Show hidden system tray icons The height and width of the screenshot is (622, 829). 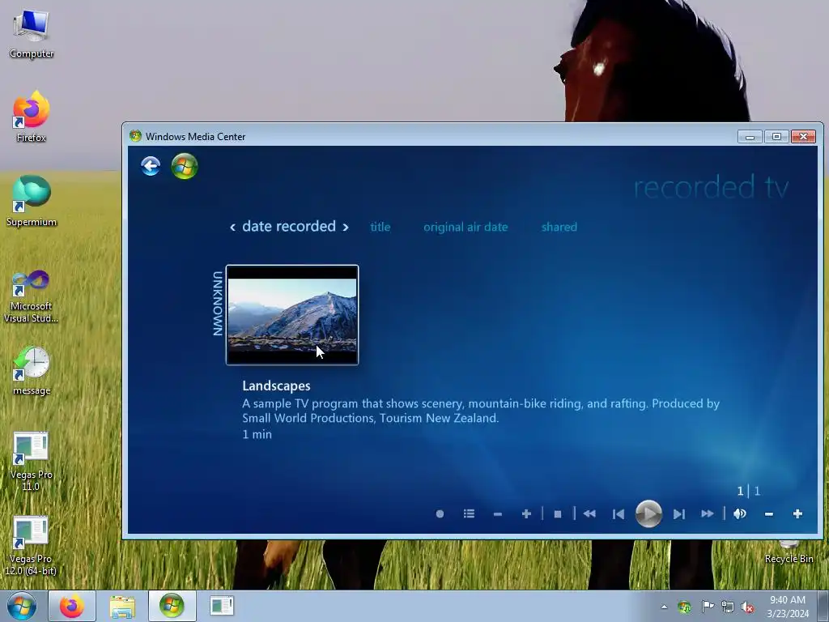click(664, 607)
